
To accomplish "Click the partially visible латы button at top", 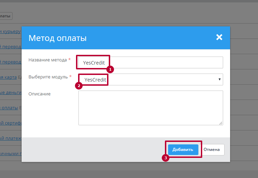I will pos(6,16).
